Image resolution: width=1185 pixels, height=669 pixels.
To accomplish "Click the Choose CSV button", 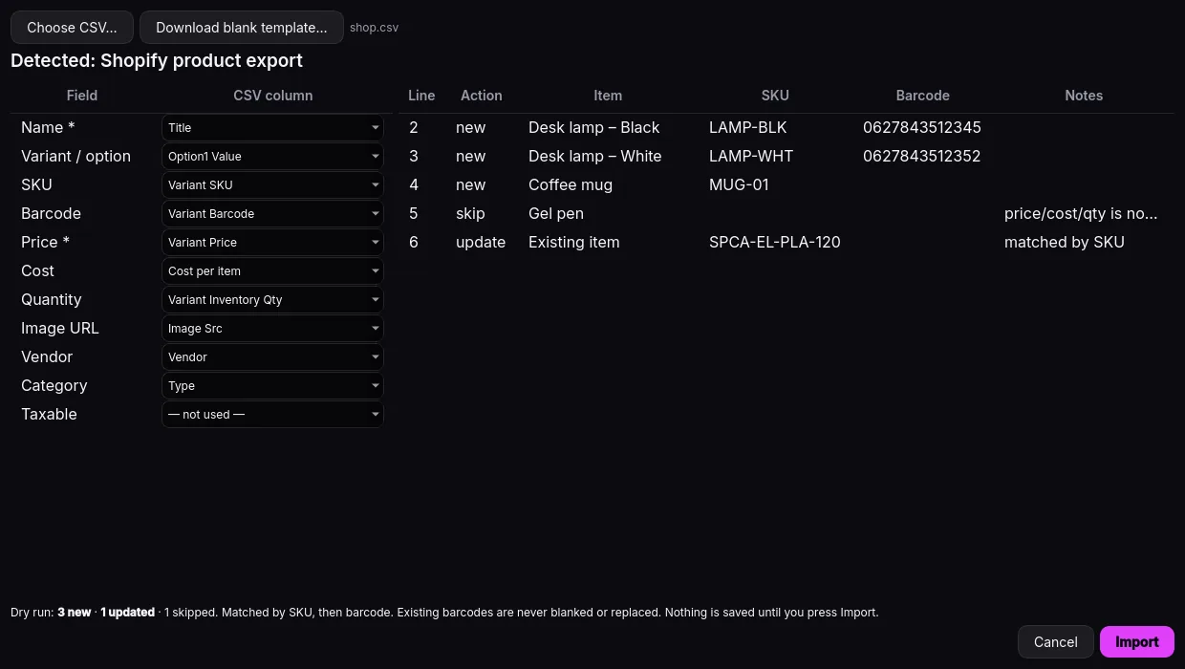I will pyautogui.click(x=72, y=28).
